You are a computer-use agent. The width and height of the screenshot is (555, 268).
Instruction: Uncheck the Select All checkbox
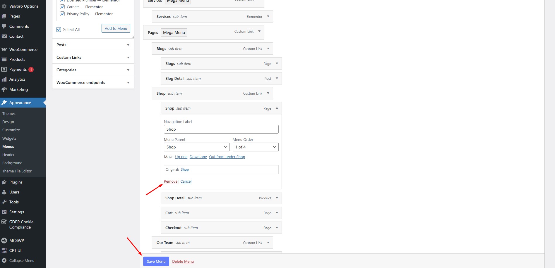point(59,30)
